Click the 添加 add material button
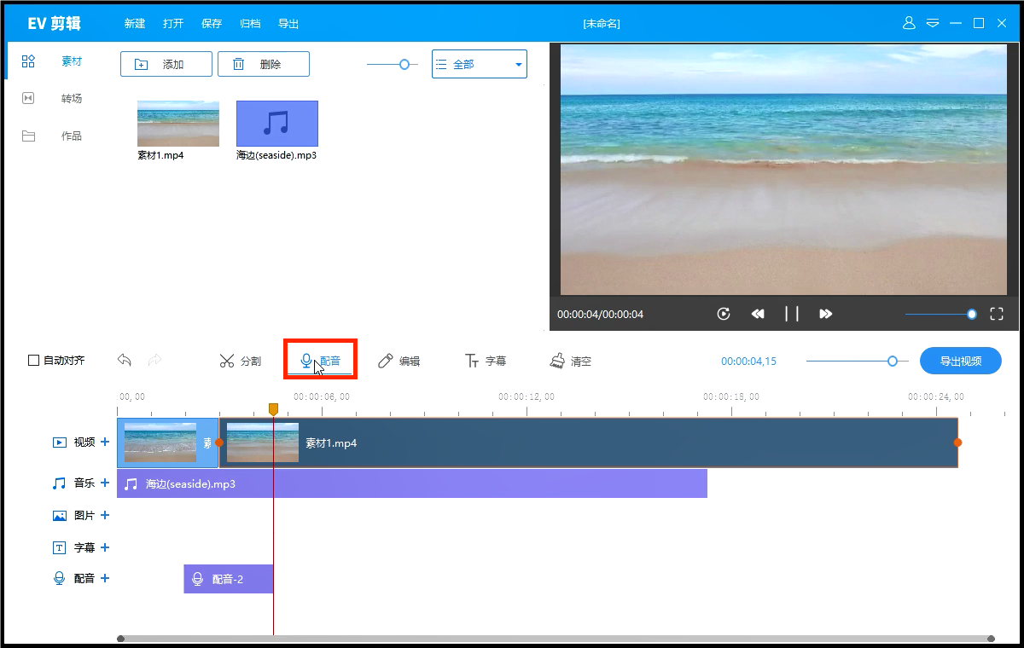The width and height of the screenshot is (1024, 648). pyautogui.click(x=166, y=63)
